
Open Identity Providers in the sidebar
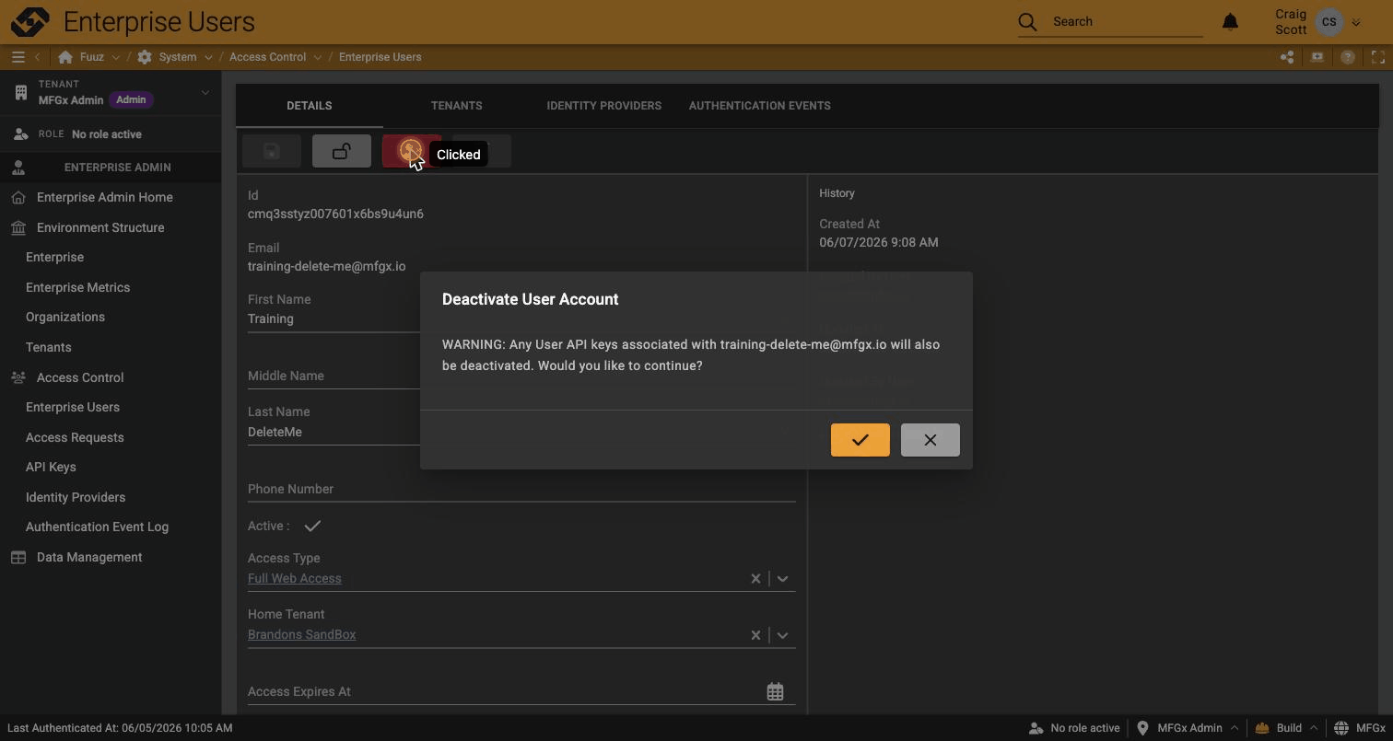coord(76,497)
